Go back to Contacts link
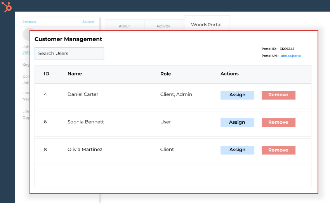This screenshot has height=203, width=330. click(30, 22)
